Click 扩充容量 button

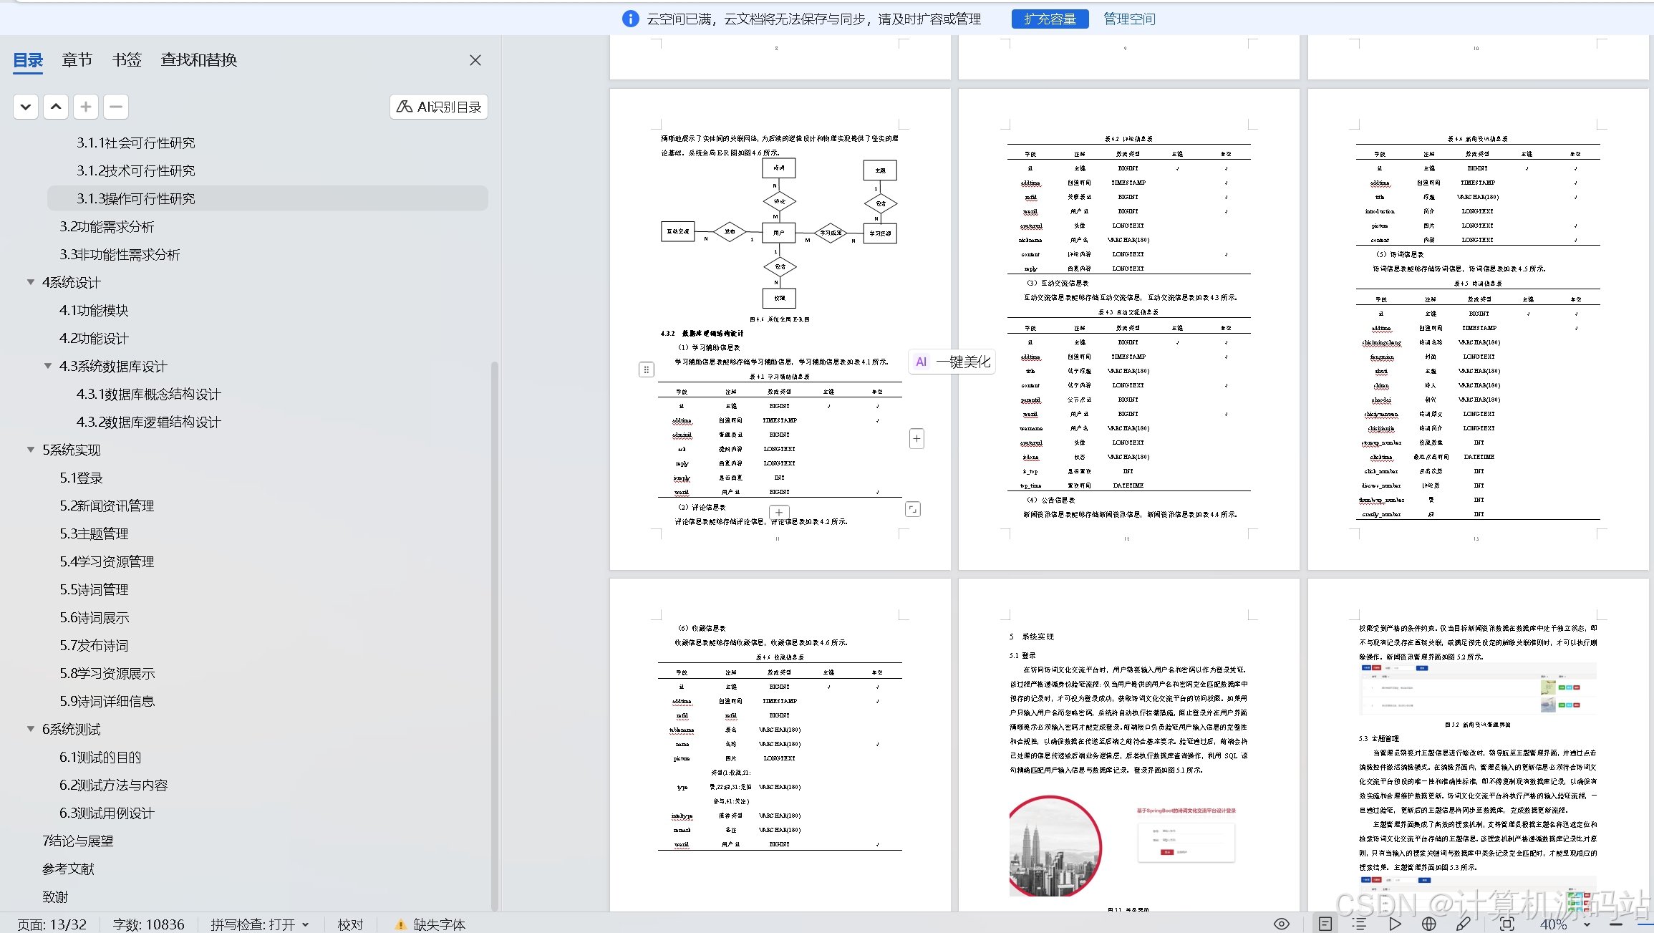[x=1050, y=19]
